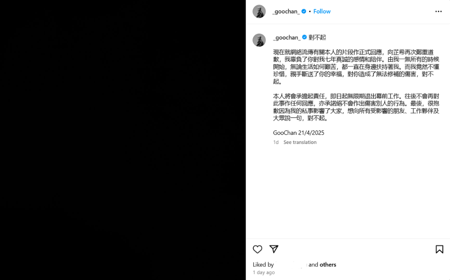Click the 對不起 caption heading text
Viewport: 450px width, 280px height.
point(317,38)
